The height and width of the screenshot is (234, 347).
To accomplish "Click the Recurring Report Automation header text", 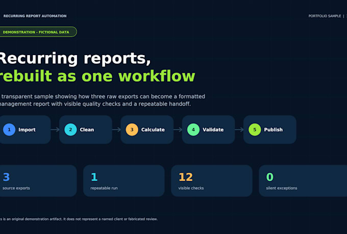I will 35,16.
